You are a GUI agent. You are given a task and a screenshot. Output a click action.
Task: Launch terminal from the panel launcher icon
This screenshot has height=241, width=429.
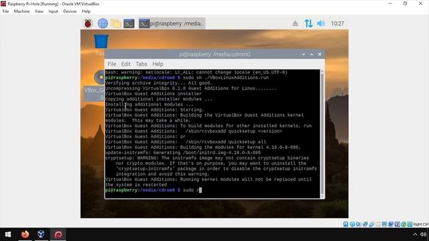tap(129, 24)
